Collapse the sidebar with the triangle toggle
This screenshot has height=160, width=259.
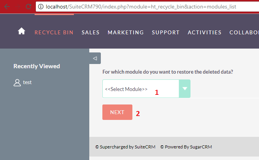pos(95,58)
